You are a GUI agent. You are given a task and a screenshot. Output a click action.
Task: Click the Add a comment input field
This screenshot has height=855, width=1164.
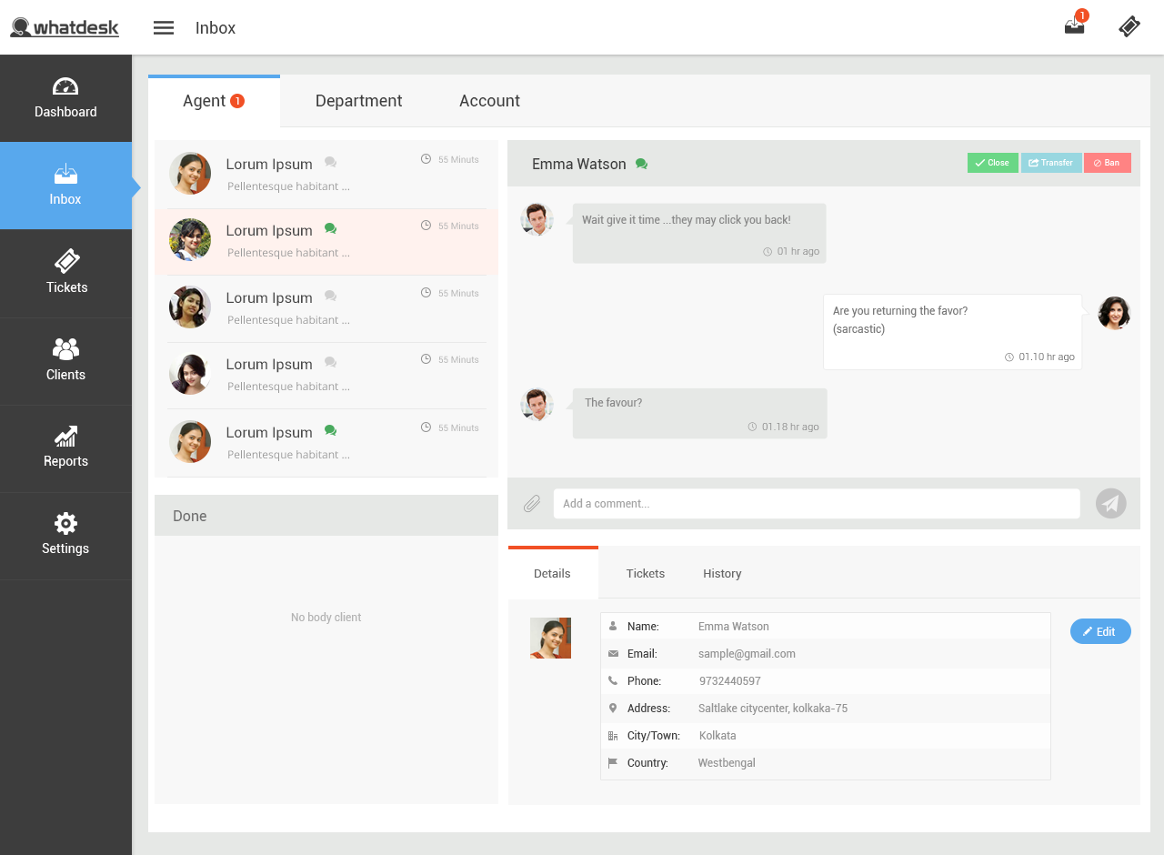pyautogui.click(x=817, y=503)
